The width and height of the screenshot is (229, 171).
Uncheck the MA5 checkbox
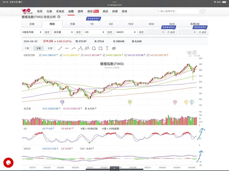40,55
